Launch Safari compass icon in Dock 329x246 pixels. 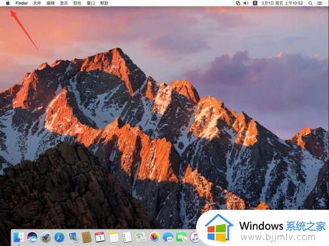[x=59, y=237]
